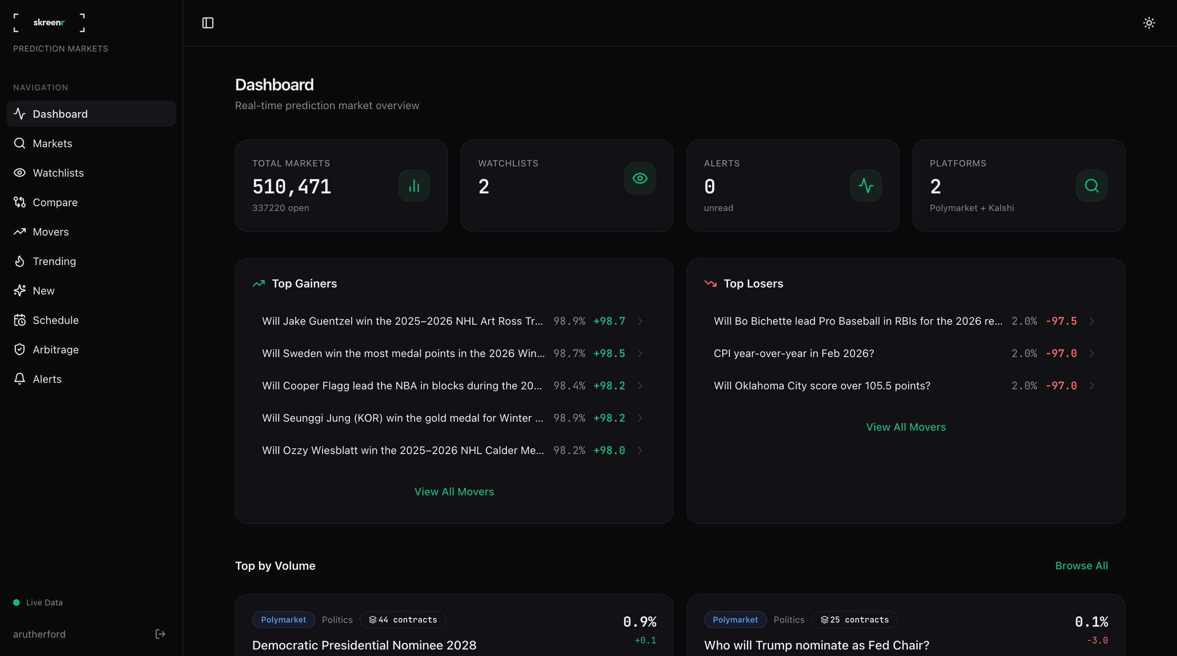1177x656 pixels.
Task: Click the Alerts bell icon
Action: [19, 379]
